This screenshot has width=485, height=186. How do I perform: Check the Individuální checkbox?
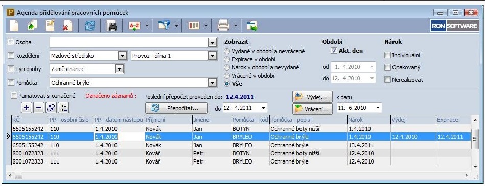tap(387, 55)
